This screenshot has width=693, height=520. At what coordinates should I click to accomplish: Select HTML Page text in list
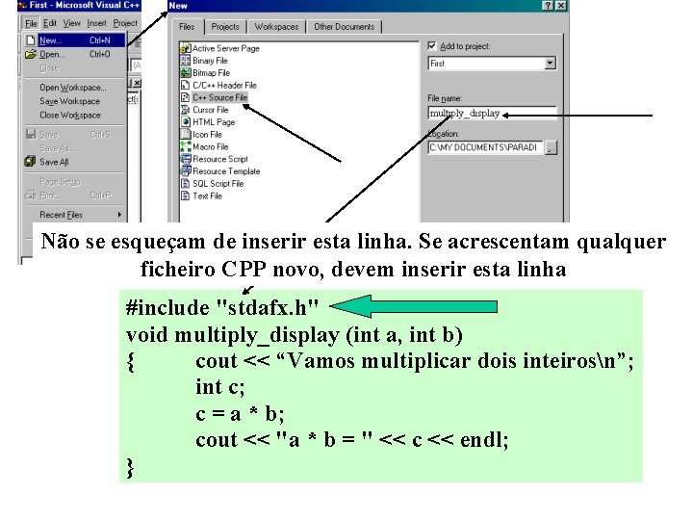coord(214,122)
